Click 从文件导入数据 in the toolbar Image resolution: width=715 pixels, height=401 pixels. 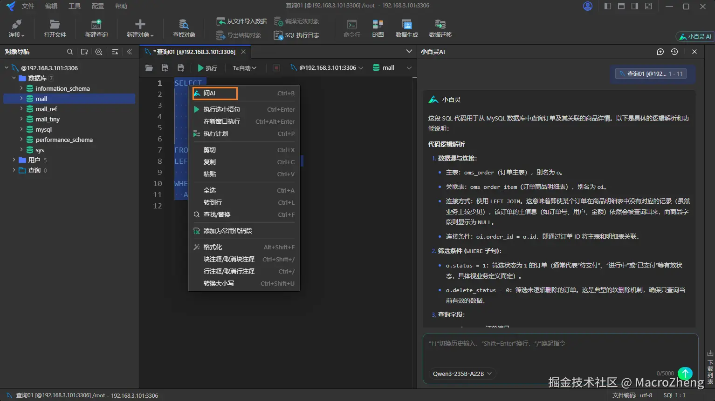click(241, 21)
